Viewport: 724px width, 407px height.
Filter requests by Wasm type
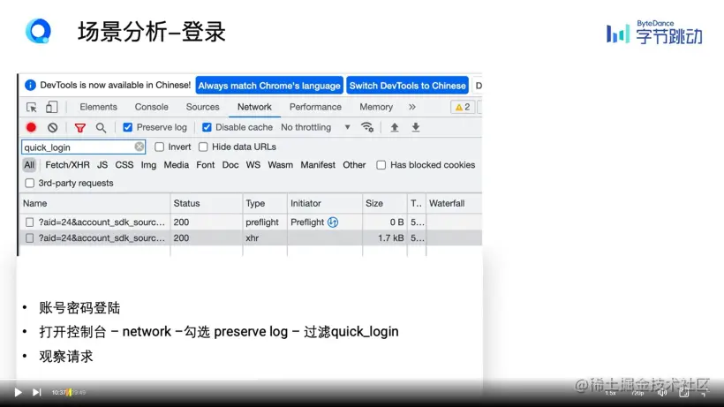280,165
